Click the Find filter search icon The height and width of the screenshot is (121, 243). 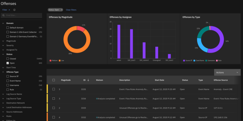pyautogui.click(x=3, y=15)
